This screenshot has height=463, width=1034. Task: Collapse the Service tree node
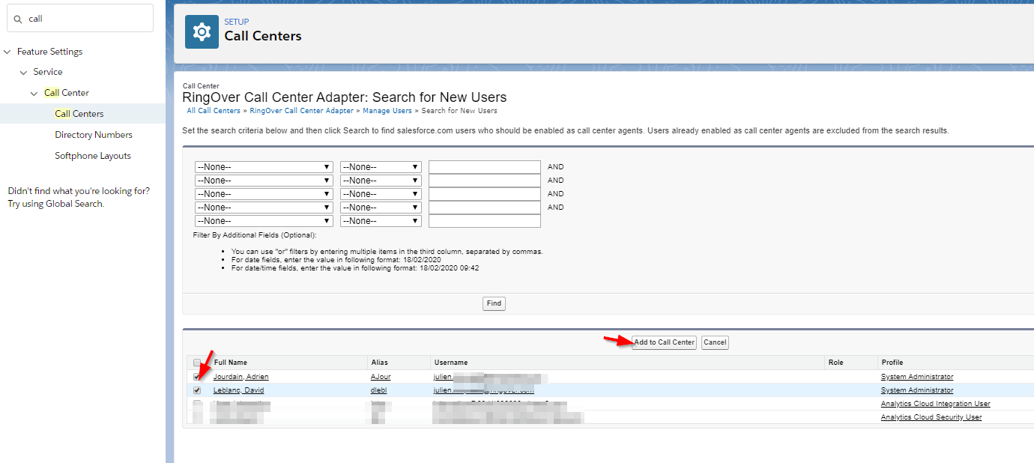23,72
